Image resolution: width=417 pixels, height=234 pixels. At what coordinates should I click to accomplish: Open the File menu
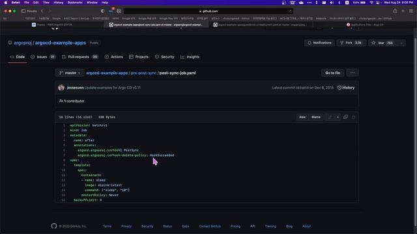click(27, 3)
